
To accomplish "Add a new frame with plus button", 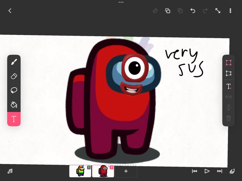I will pyautogui.click(x=126, y=171).
